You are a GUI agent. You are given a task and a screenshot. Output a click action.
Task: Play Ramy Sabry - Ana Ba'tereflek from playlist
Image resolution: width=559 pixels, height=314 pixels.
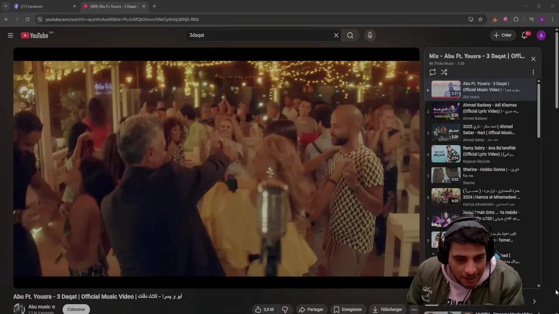pos(480,154)
